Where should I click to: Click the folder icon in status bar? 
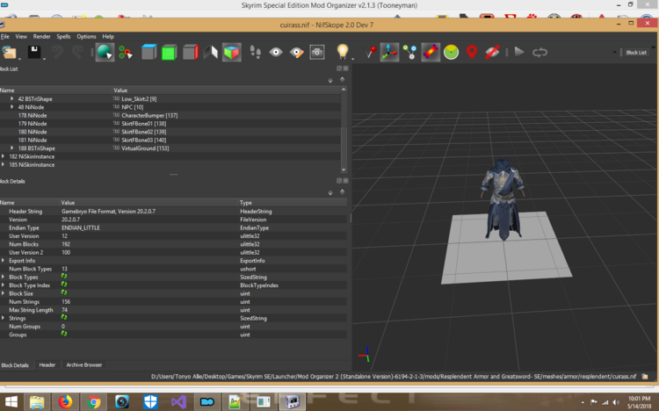(645, 377)
